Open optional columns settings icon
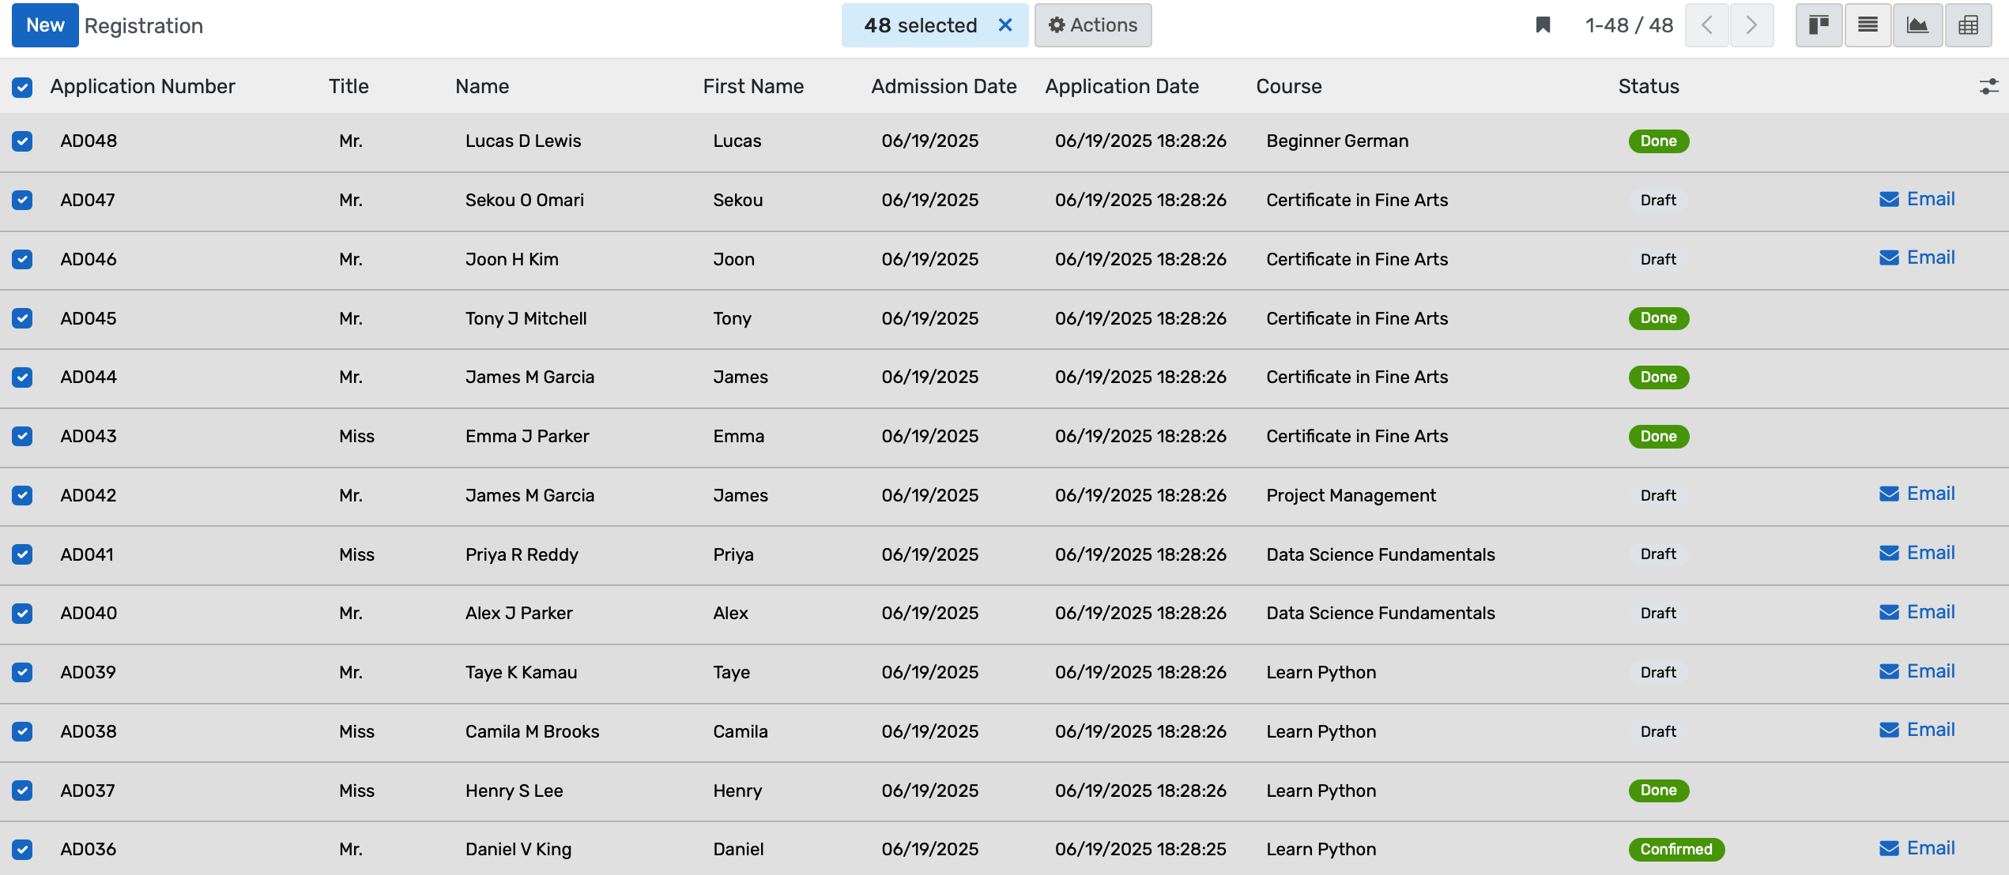The image size is (2009, 875). pos(1988,87)
